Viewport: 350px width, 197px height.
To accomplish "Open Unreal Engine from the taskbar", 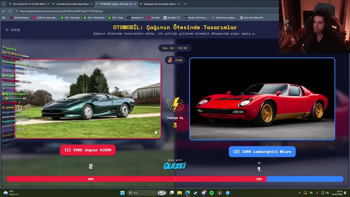I will [220, 193].
